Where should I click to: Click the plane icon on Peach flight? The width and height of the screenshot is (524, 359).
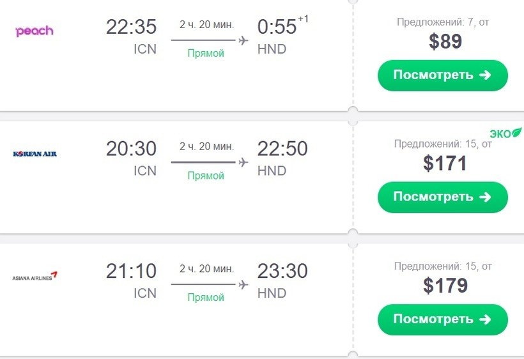(243, 40)
